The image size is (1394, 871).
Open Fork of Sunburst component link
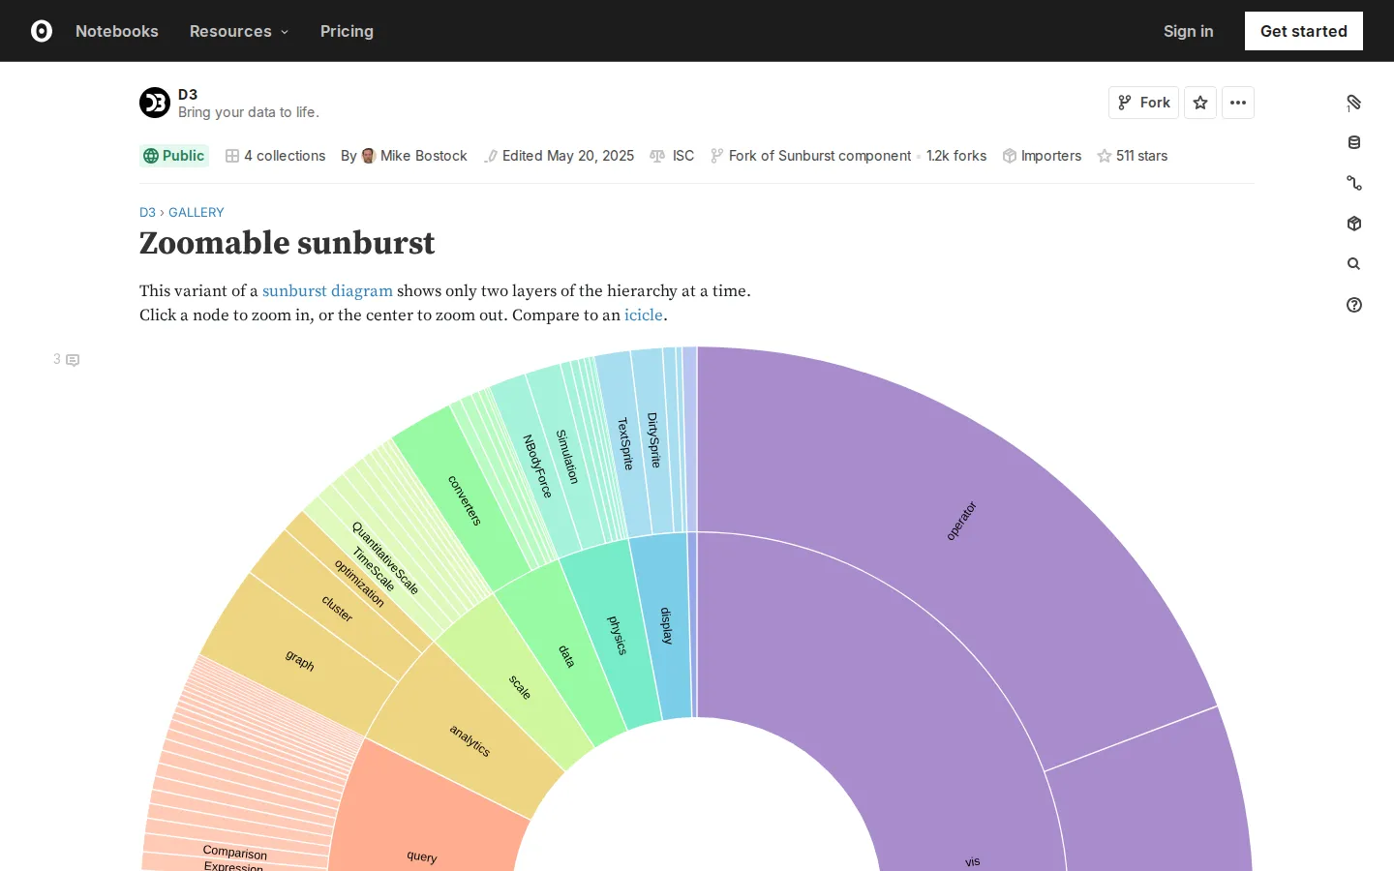click(x=811, y=156)
